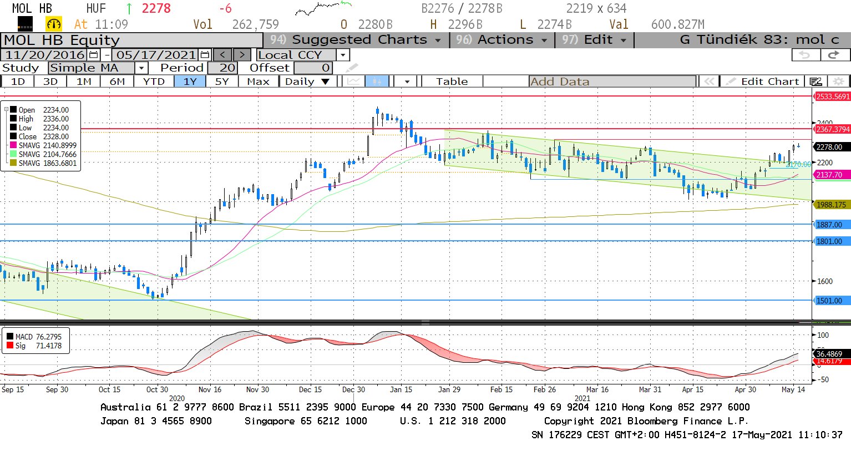This screenshot has width=851, height=451.
Task: Click the end date field 05/17/2021
Action: pyautogui.click(x=156, y=55)
